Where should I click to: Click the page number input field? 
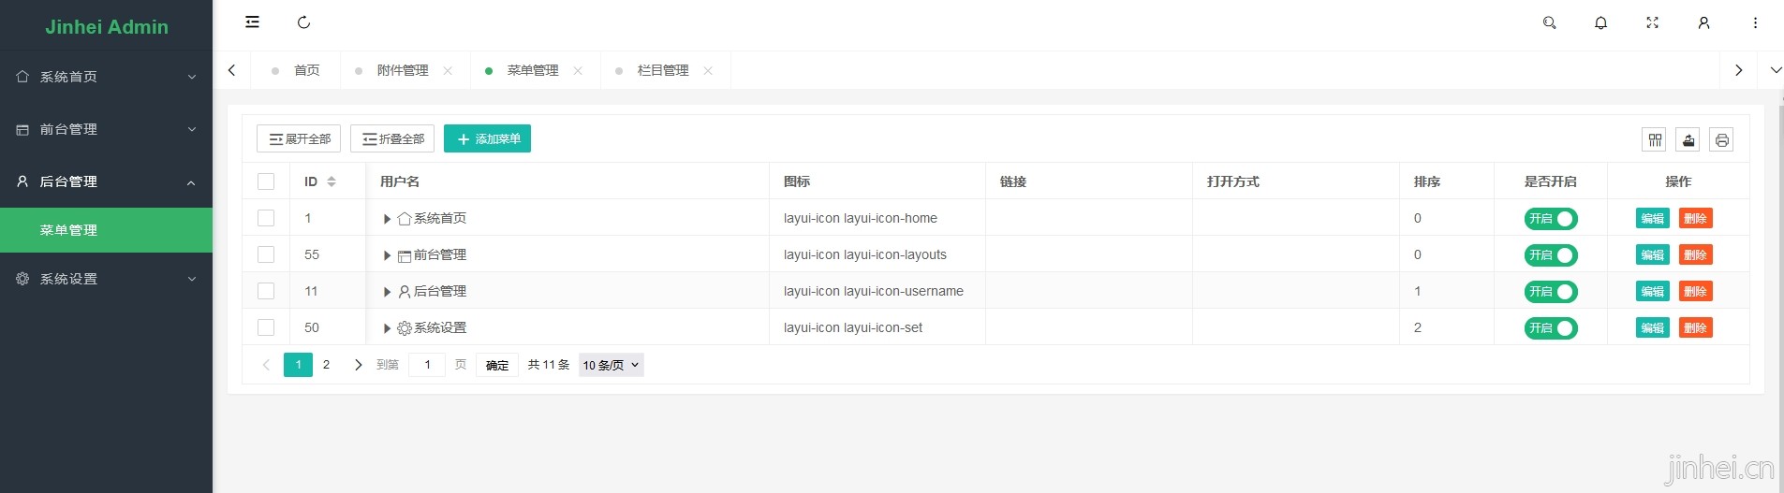point(428,365)
